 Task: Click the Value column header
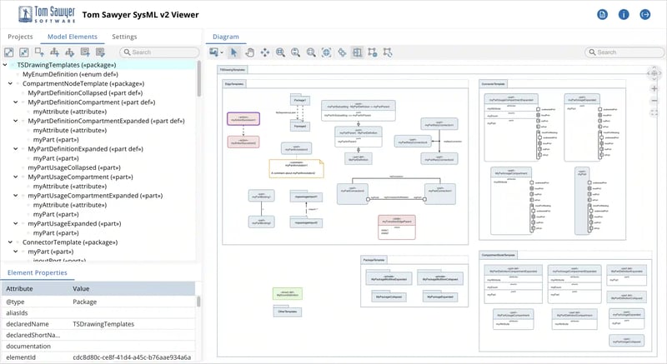point(81,289)
